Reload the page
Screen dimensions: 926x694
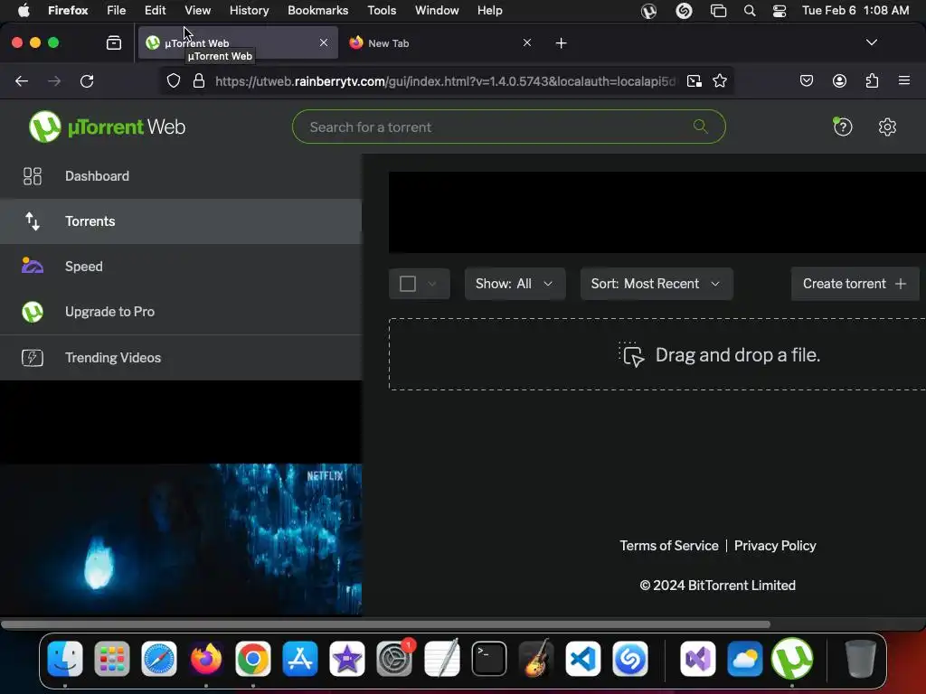coord(87,80)
